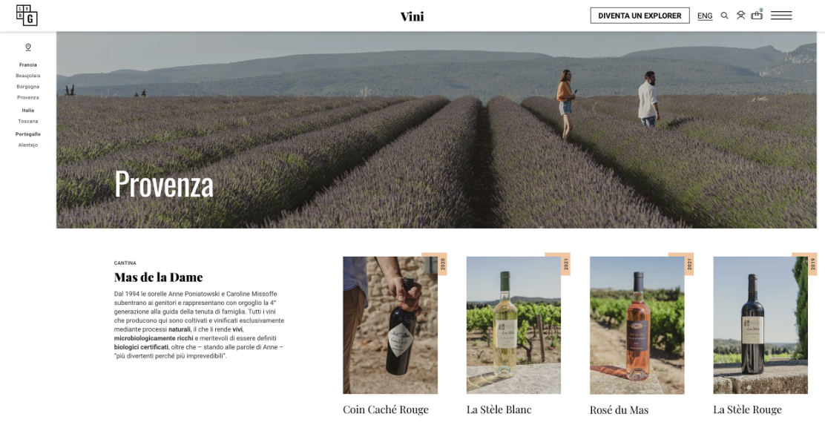The image size is (825, 431).
Task: Click the Mas de la Dame heading
Action: [158, 277]
